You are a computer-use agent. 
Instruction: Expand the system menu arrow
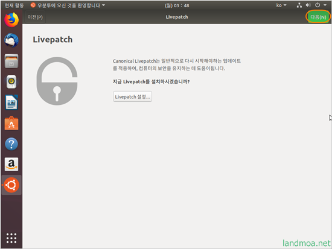click(x=325, y=5)
